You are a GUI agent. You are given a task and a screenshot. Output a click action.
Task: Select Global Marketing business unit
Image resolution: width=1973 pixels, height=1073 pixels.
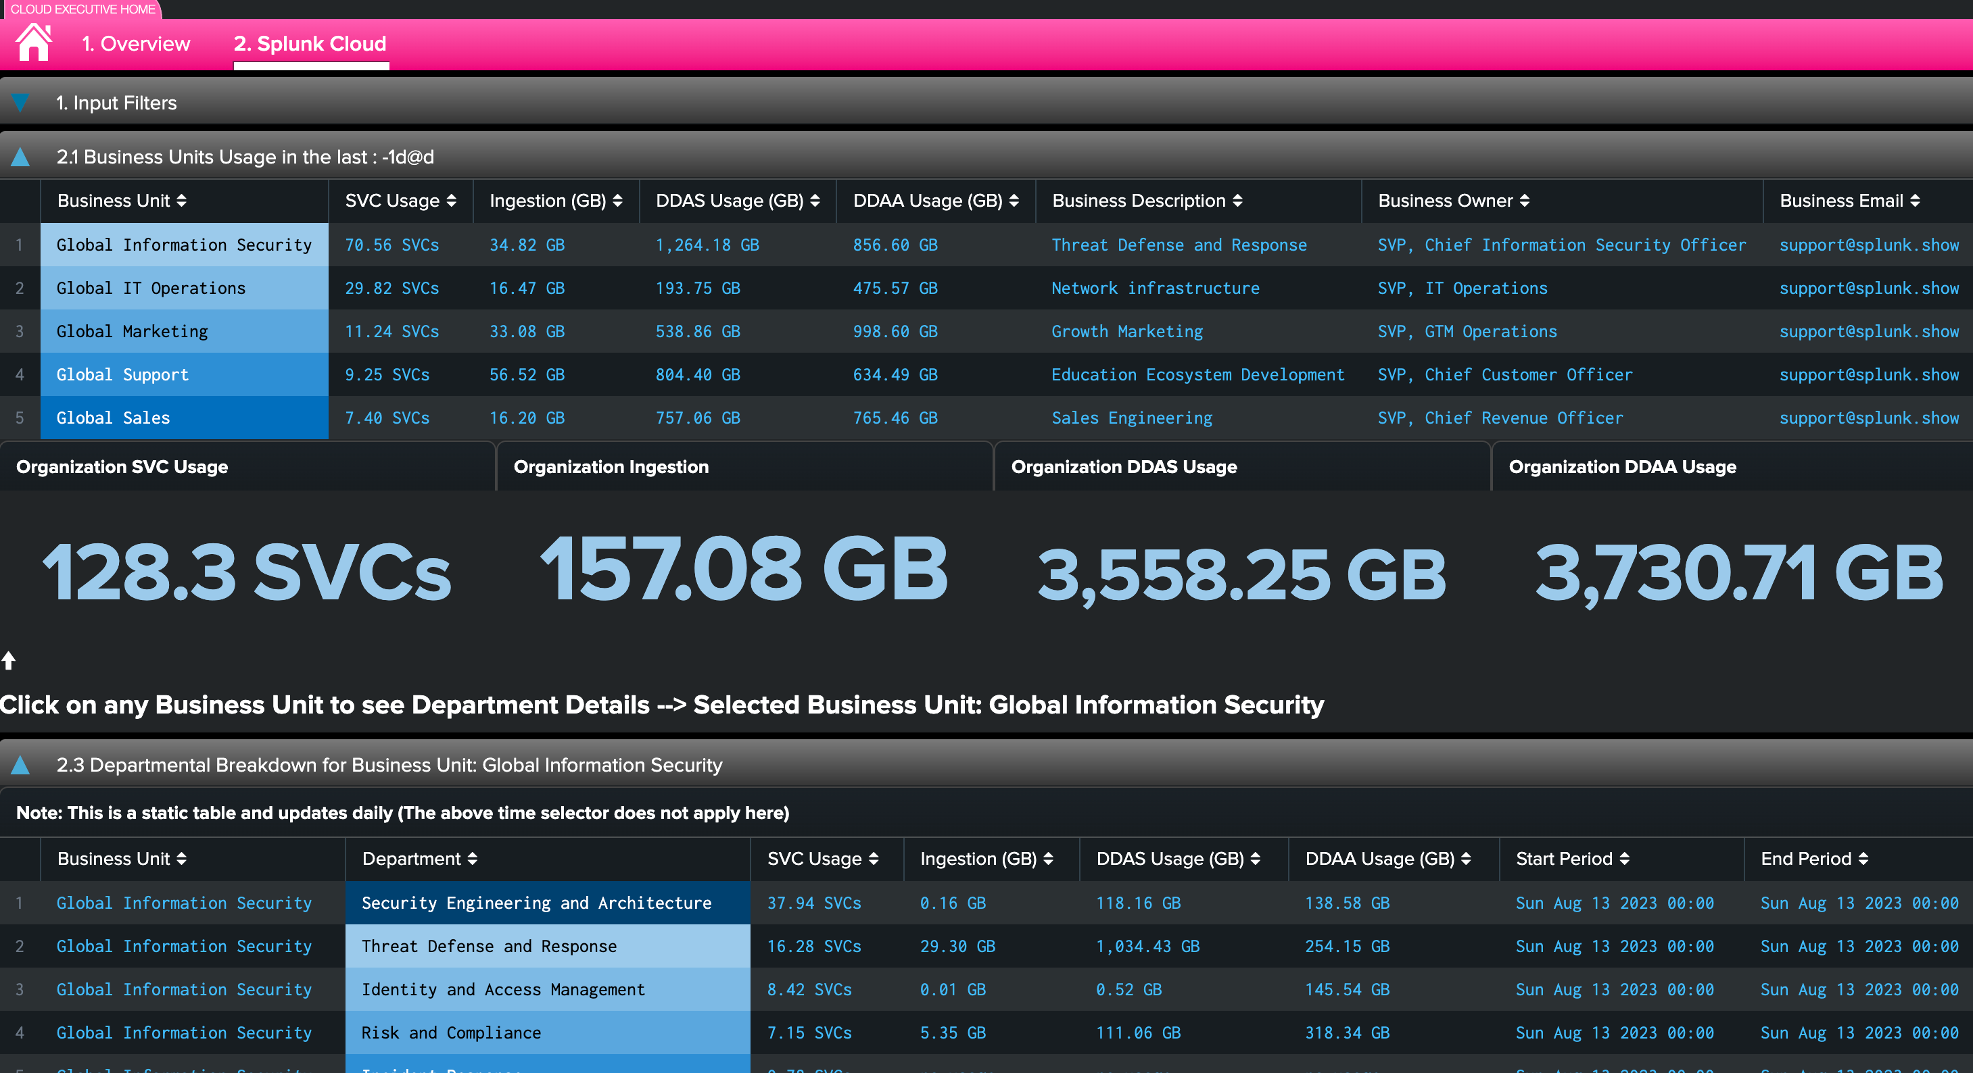pos(184,331)
